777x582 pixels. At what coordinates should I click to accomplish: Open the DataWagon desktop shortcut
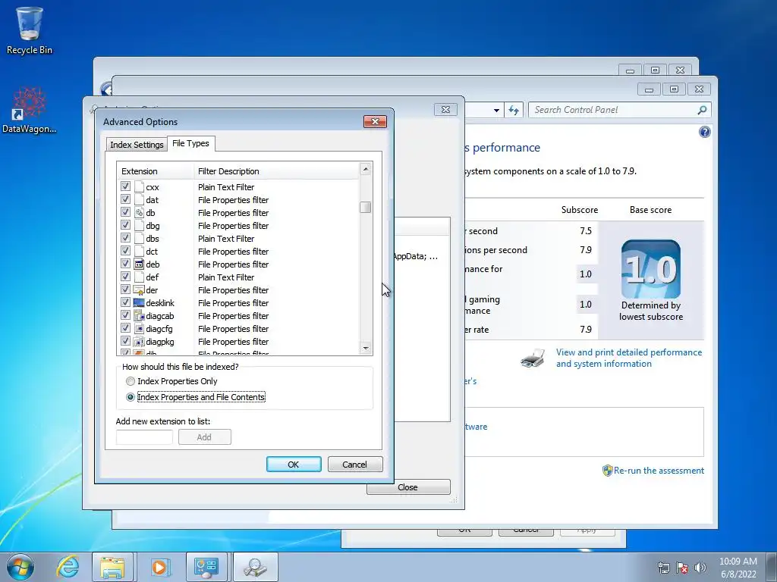coord(30,111)
